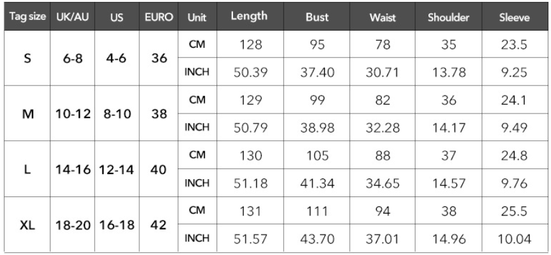Select the XL tag size cell
This screenshot has height=255, width=551.
pyautogui.click(x=27, y=224)
